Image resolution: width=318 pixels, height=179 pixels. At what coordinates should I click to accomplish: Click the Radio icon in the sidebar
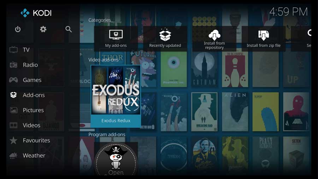pos(13,65)
